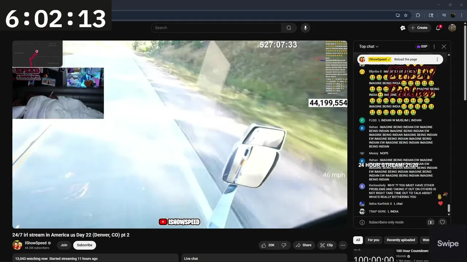This screenshot has height=262, width=467.
Task: Click in the YouTube search field
Action: point(216,28)
